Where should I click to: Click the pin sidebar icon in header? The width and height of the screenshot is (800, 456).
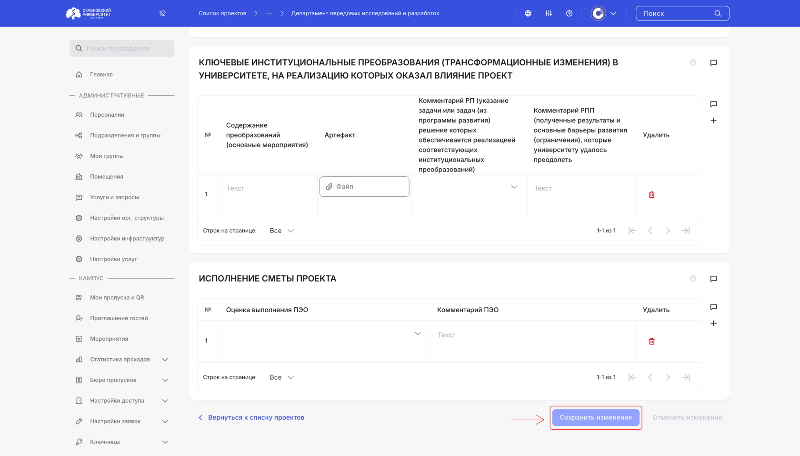[162, 13]
